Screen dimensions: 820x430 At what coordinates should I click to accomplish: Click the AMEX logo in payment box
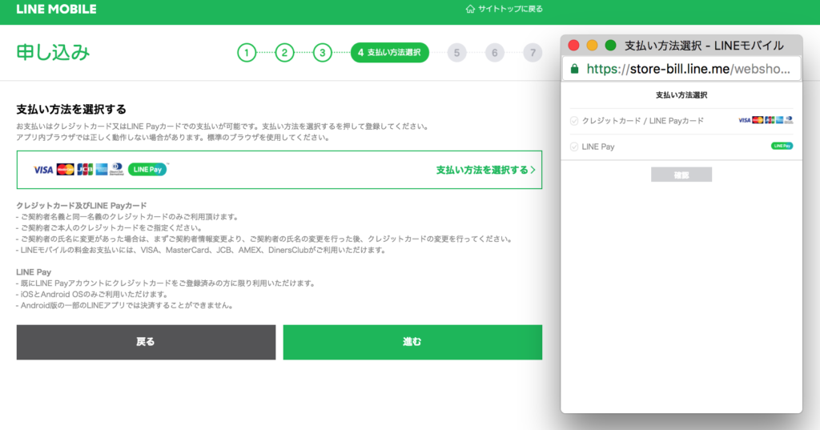point(102,170)
